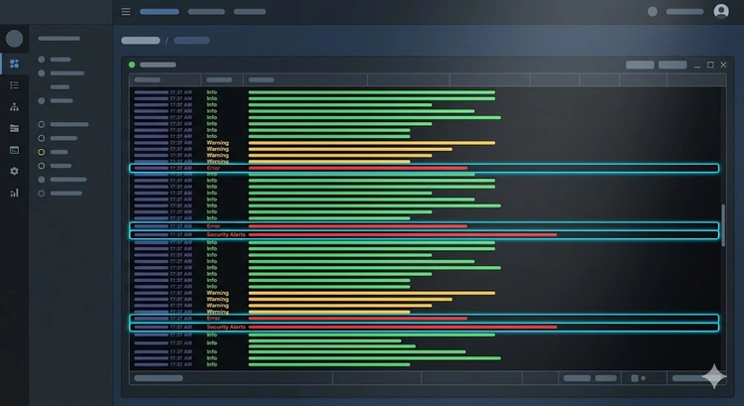The image size is (744, 406).
Task: Click the green status dot in the log window's title bar
Action: point(132,65)
